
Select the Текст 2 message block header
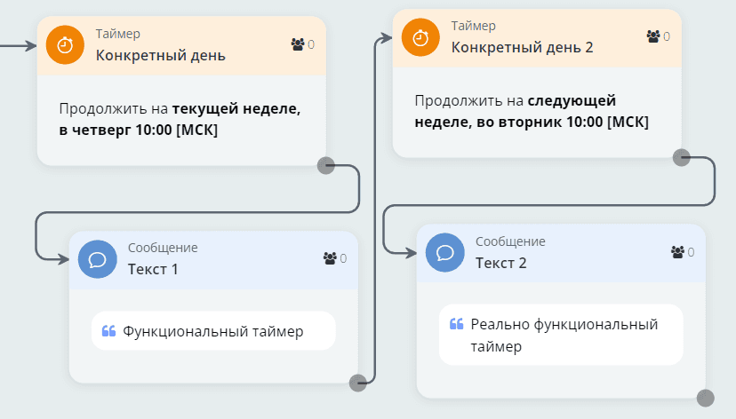(560, 252)
